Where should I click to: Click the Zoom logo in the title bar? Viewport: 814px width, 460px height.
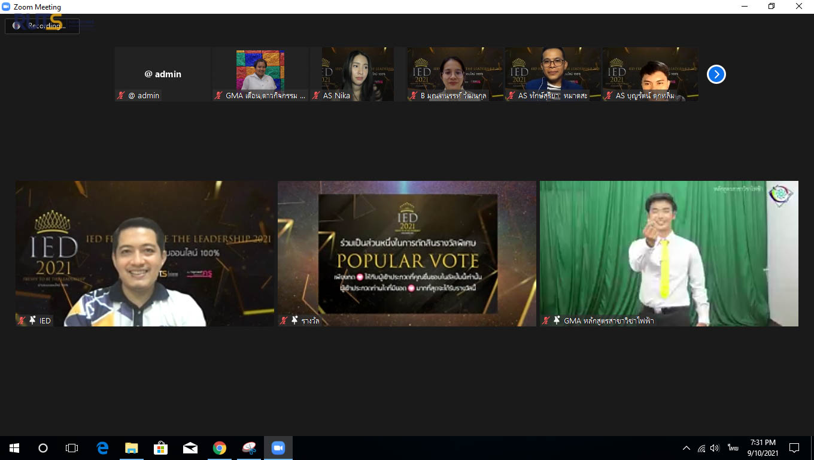(6, 7)
